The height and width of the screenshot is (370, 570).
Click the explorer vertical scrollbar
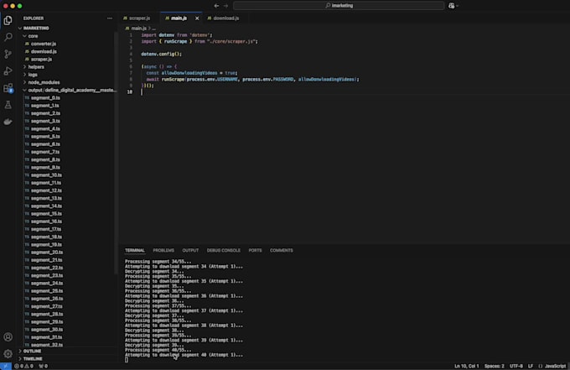coord(116,153)
